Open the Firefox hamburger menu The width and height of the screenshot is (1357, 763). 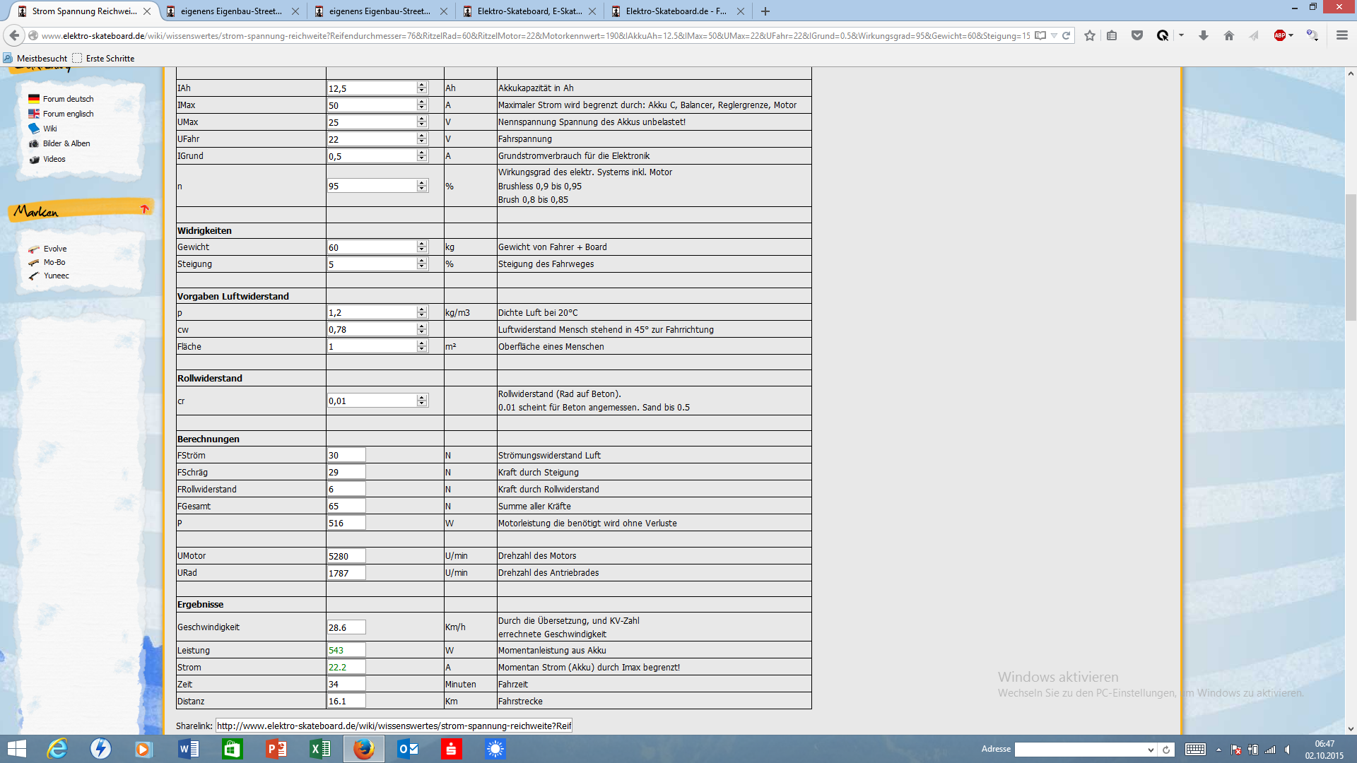[1341, 35]
